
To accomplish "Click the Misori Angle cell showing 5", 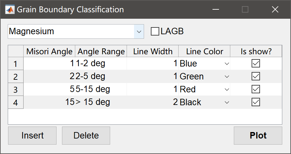I will click(x=49, y=89).
